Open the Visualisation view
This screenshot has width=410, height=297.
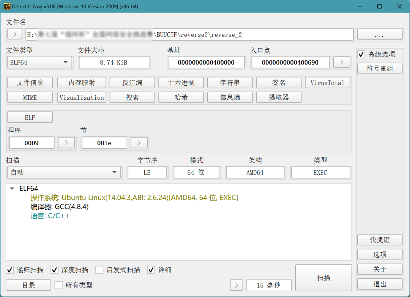(x=82, y=97)
